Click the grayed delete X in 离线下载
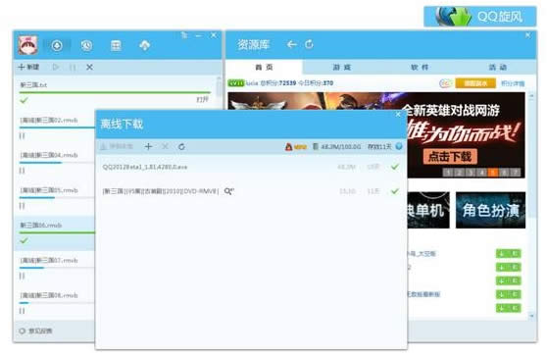Screen dimensions: 547x357 point(165,146)
